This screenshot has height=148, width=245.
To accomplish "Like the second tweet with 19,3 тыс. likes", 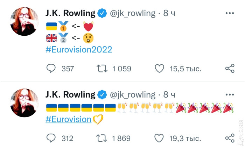I will tap(160, 138).
